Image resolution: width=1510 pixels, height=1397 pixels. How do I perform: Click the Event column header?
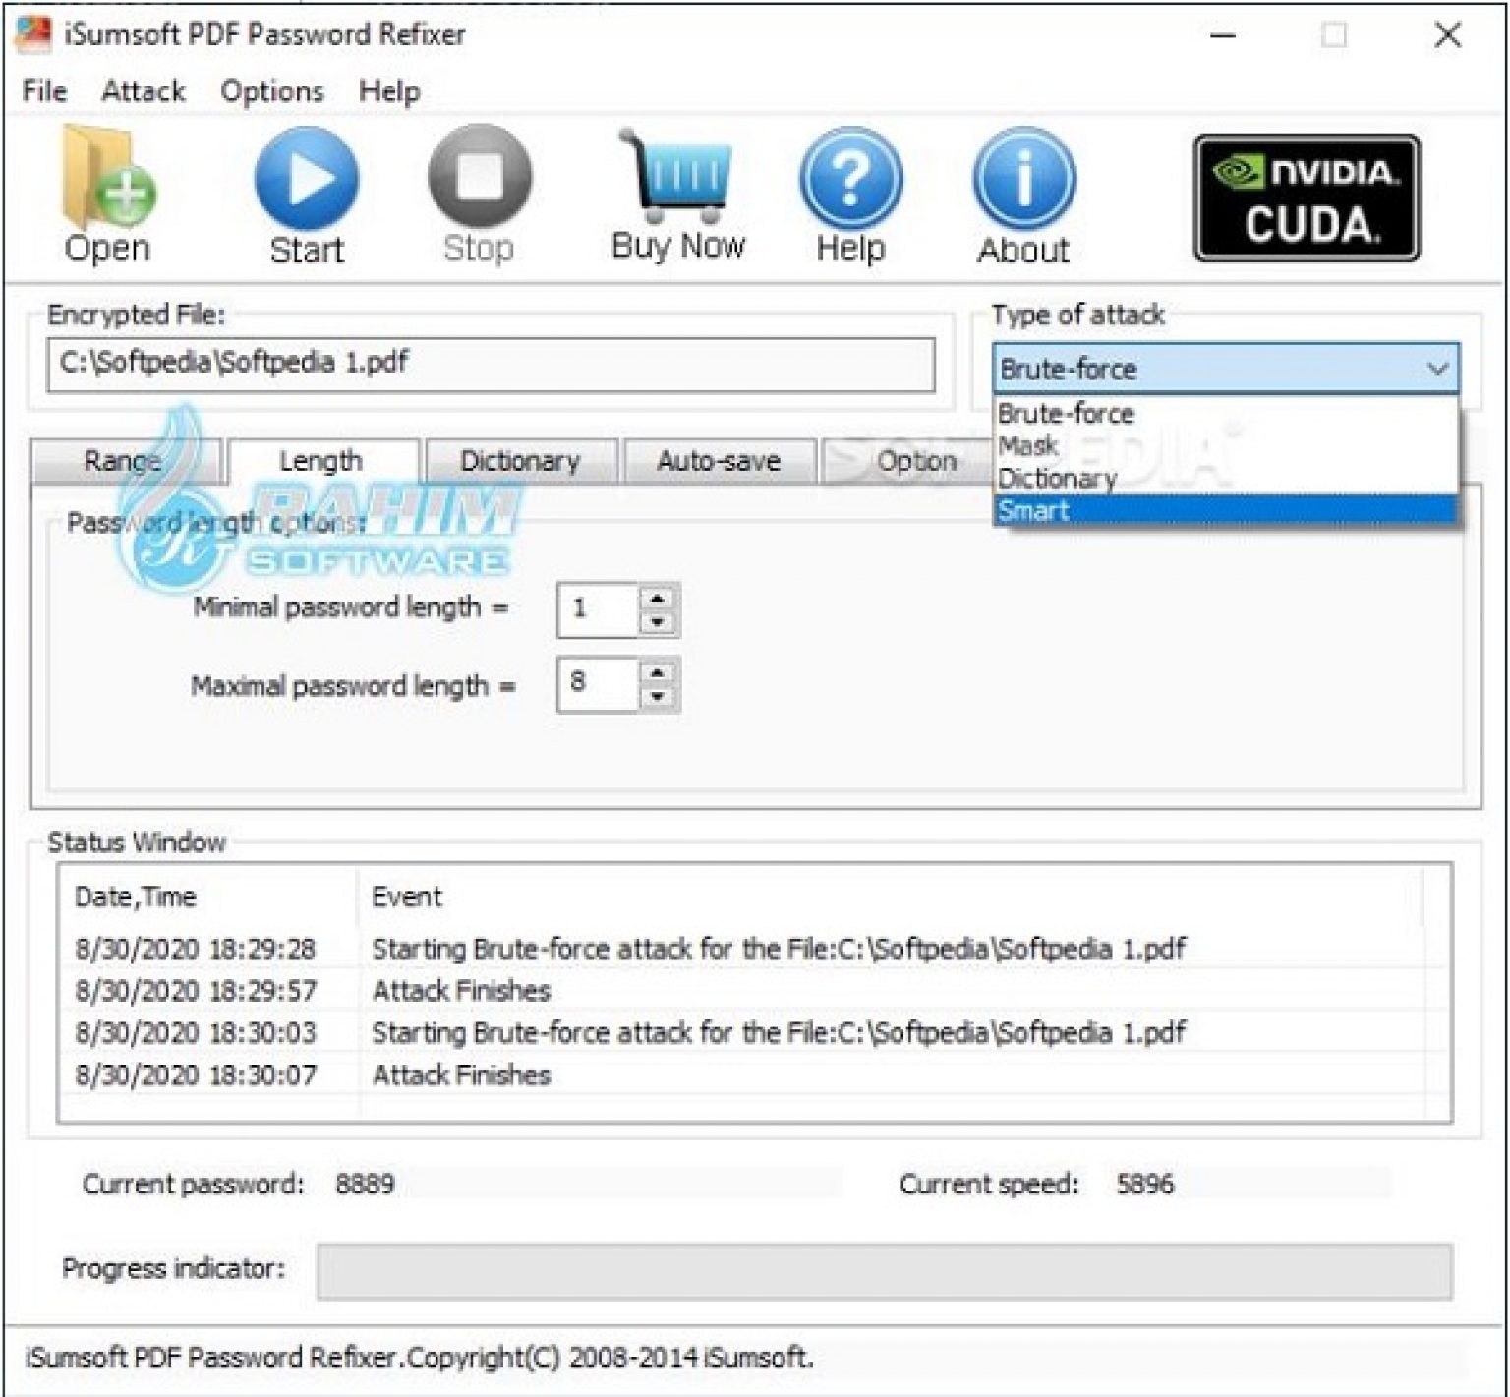889,897
